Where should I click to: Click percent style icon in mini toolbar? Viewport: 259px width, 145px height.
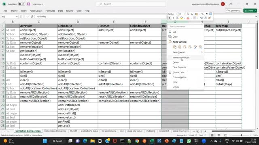pyautogui.click(x=202, y=14)
